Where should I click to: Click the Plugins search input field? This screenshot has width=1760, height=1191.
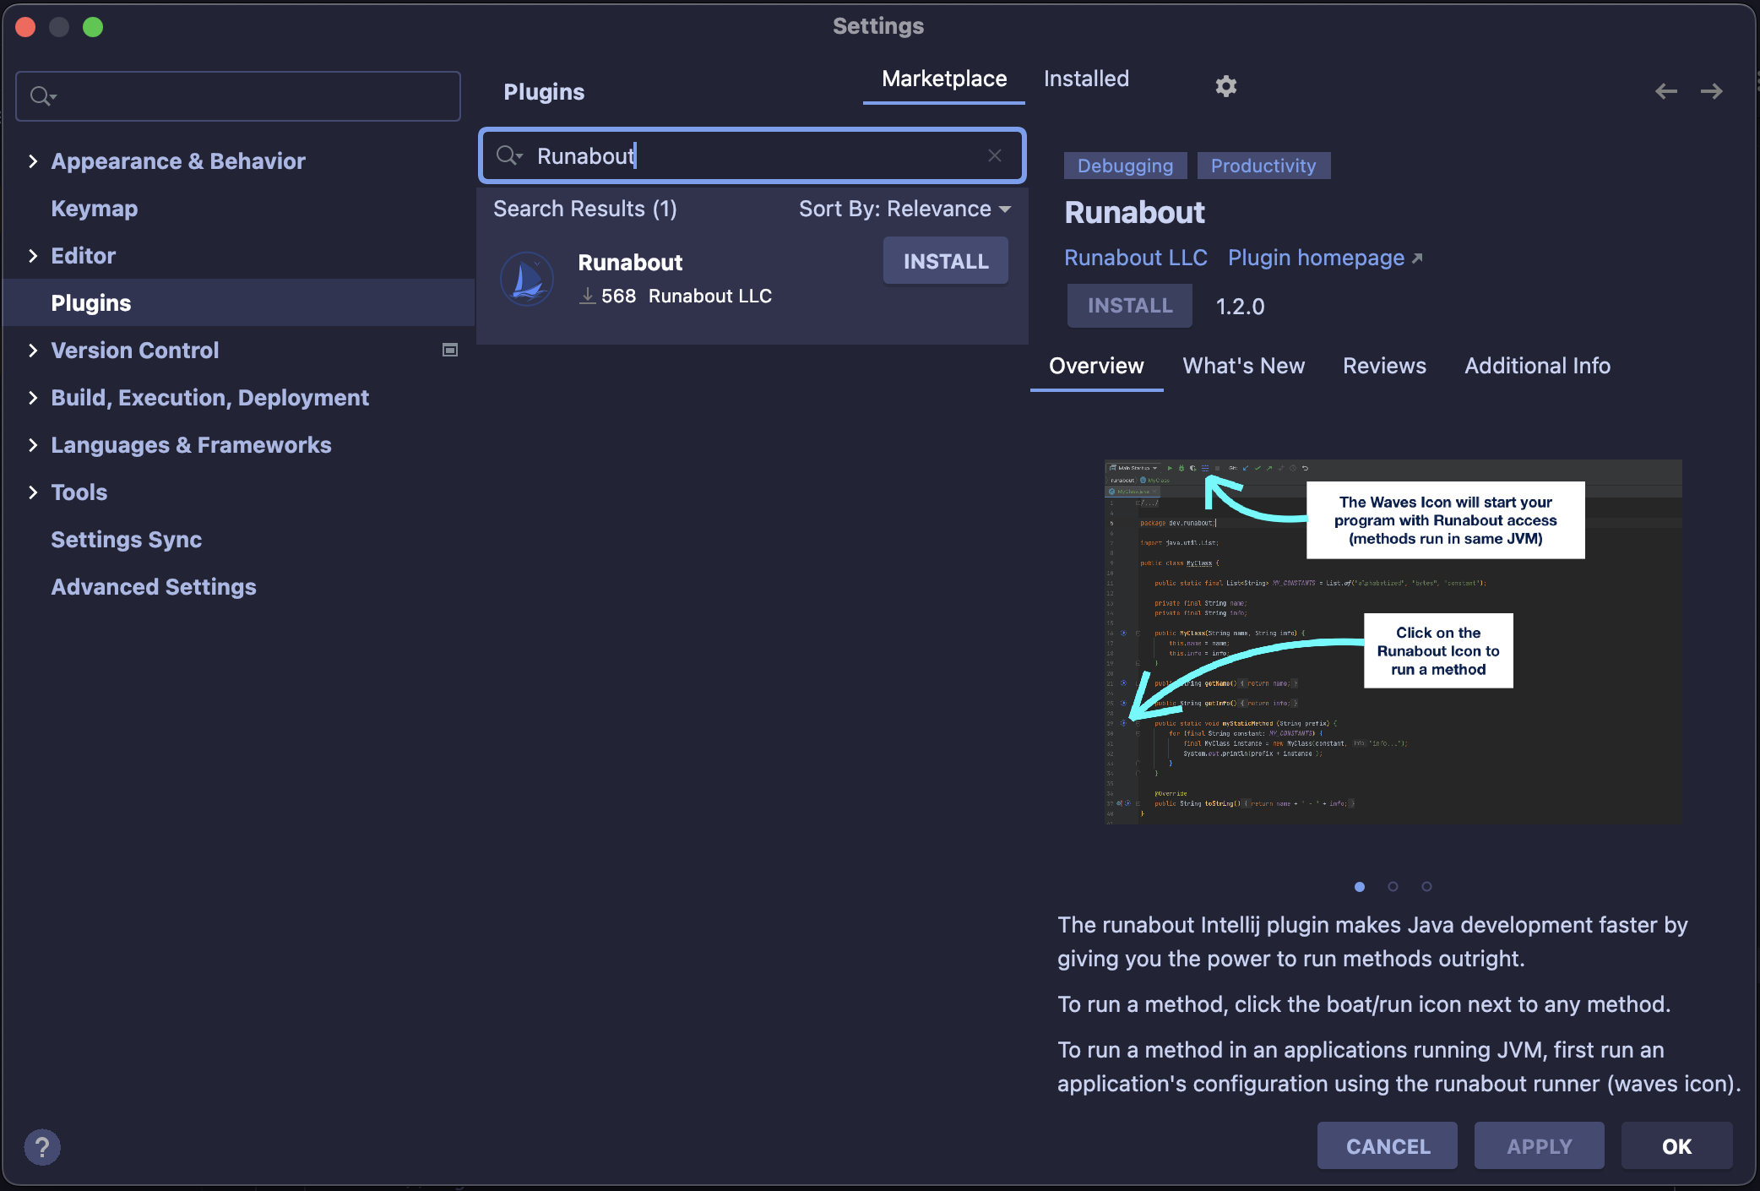[x=753, y=155]
